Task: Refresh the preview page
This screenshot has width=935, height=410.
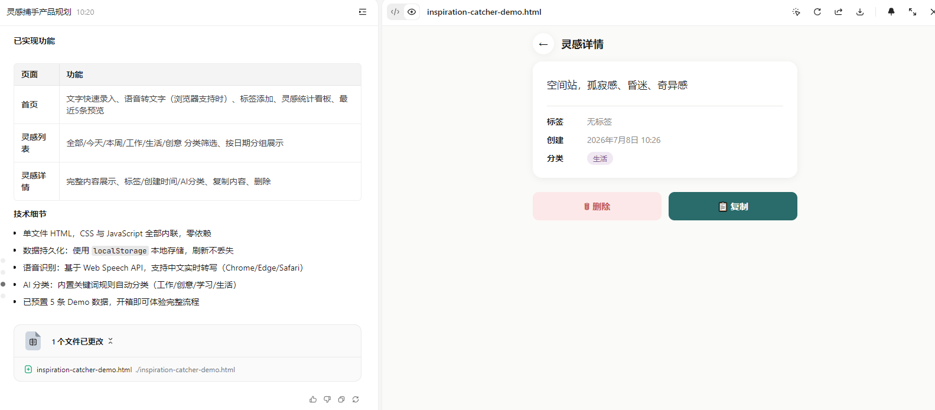Action: point(817,12)
